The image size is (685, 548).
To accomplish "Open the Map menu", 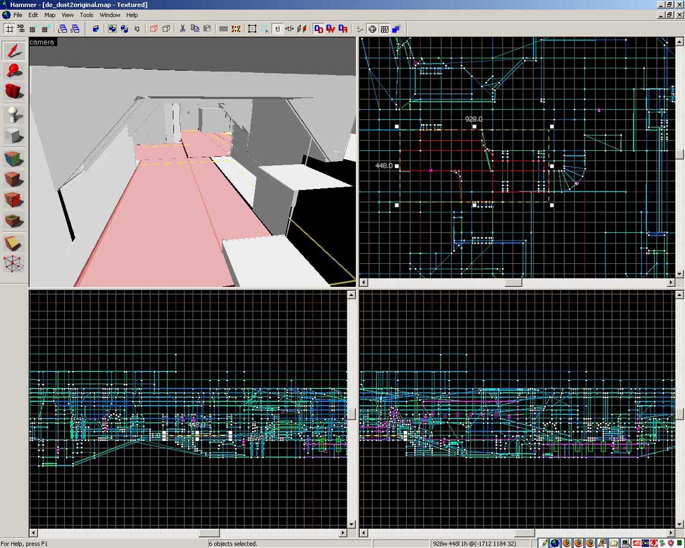I will [50, 15].
